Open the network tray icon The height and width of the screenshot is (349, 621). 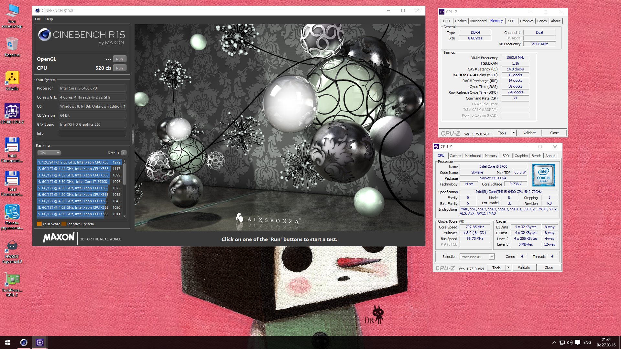[562, 343]
